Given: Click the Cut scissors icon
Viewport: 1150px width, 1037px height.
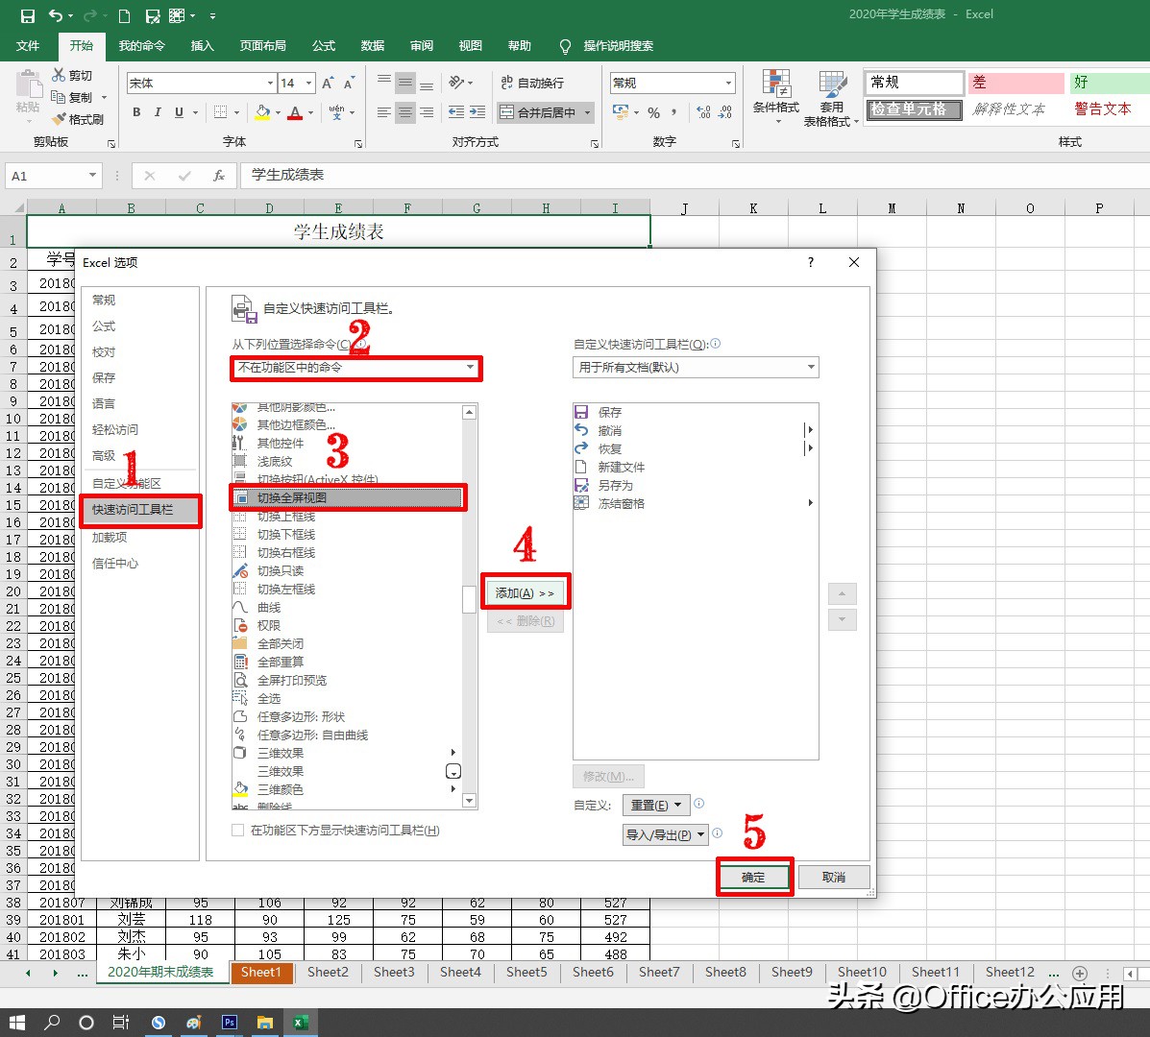Looking at the screenshot, I should pos(59,75).
